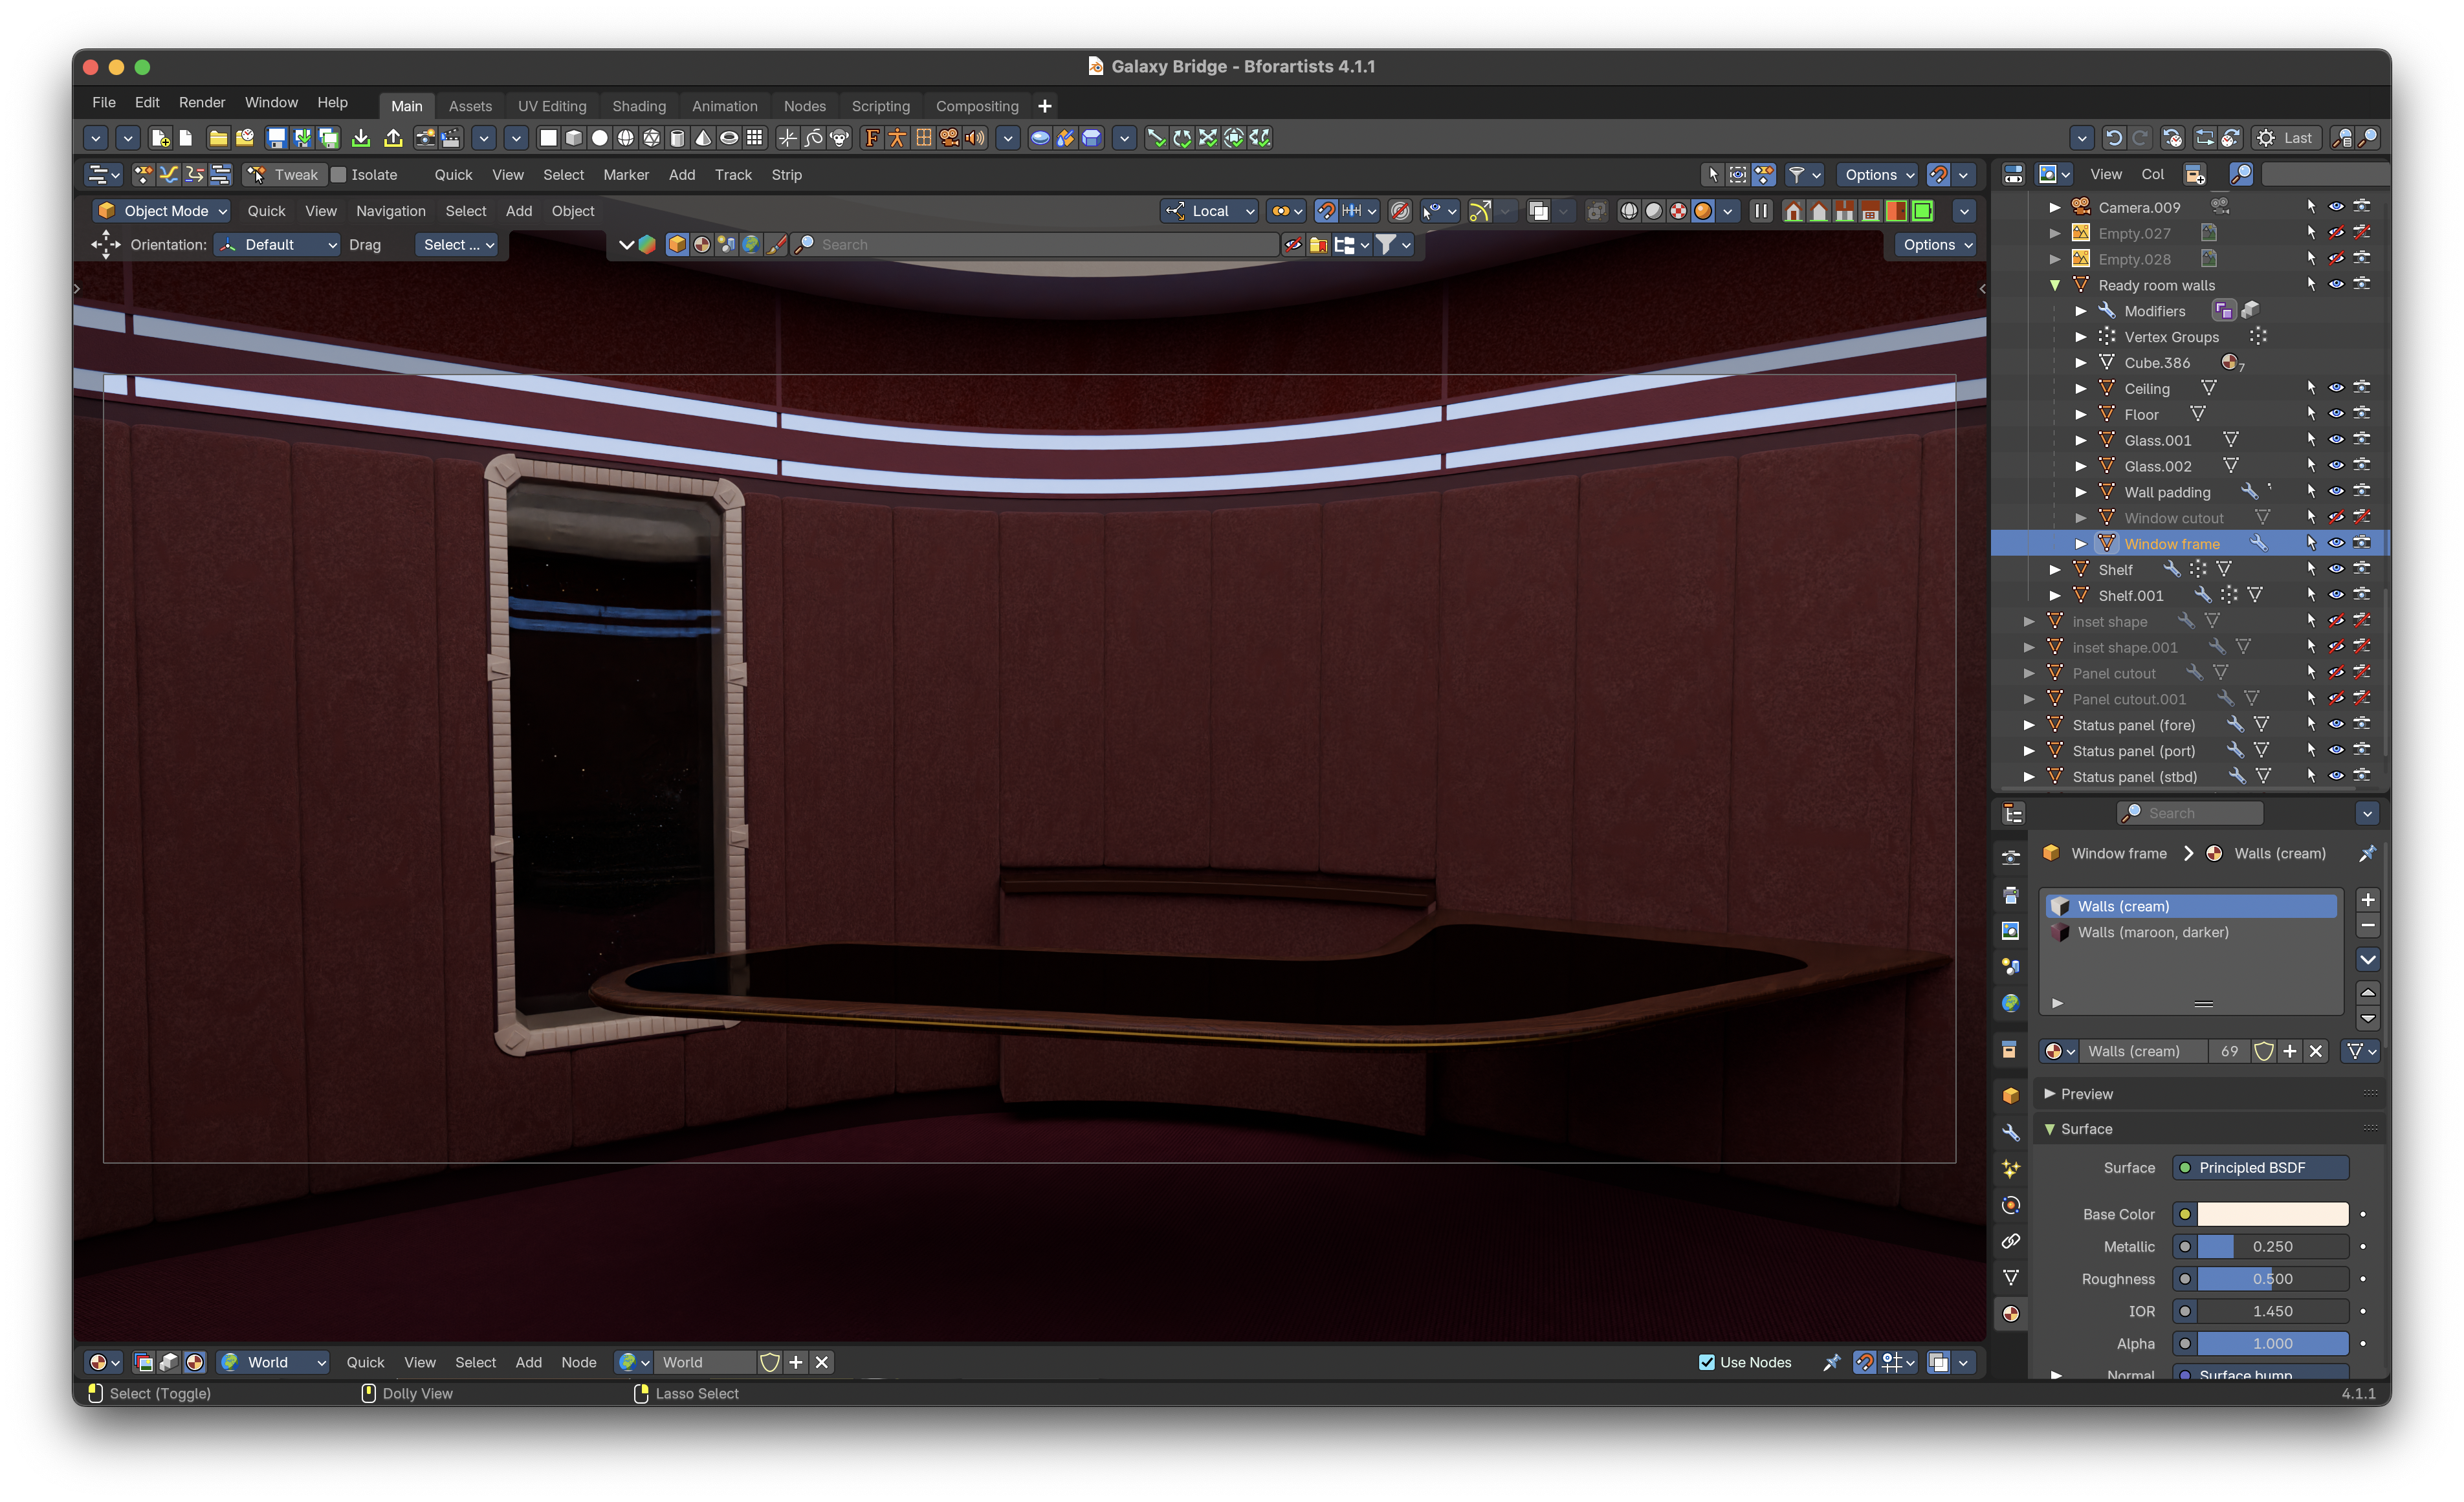
Task: Expand the Status panel (fore) item
Action: [x=2029, y=725]
